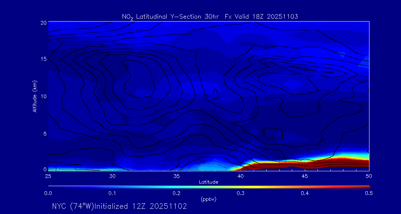Click the colorbar's 0.1 tick label

[x=112, y=193]
